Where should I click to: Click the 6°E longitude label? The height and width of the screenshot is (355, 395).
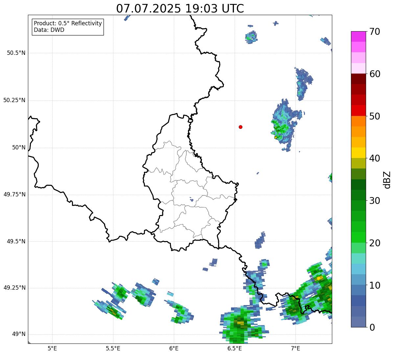[x=174, y=348]
